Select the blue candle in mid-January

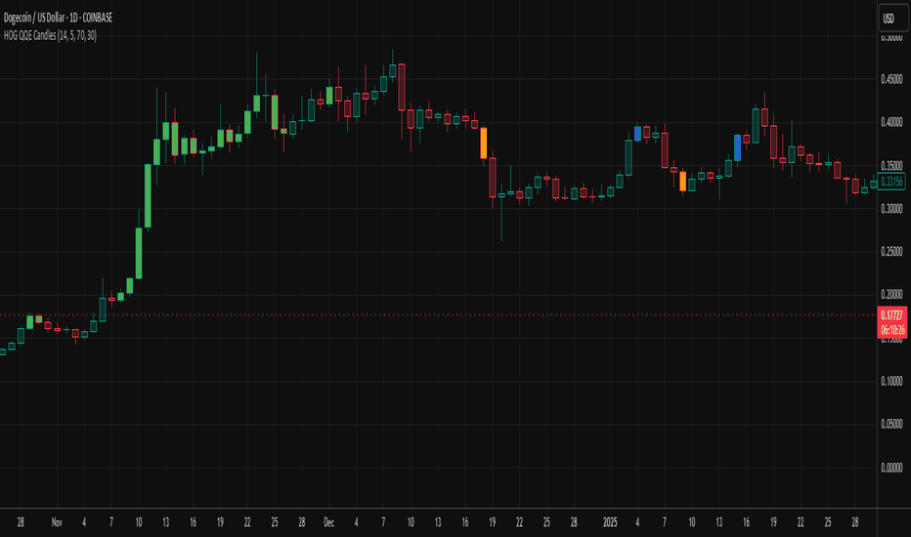tap(737, 147)
